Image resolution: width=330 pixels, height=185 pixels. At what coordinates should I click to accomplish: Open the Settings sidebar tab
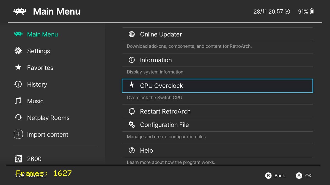(38, 51)
